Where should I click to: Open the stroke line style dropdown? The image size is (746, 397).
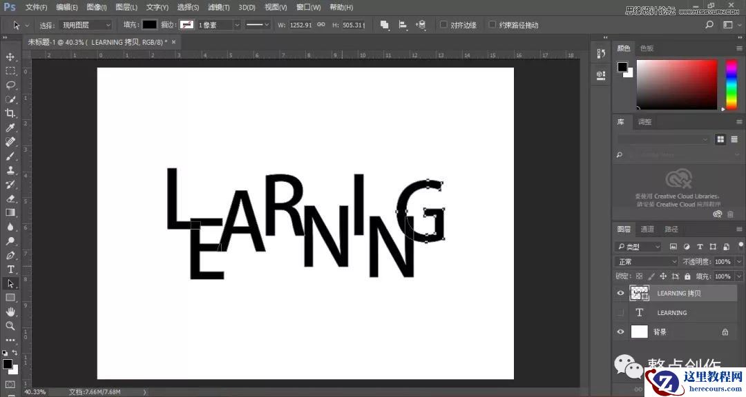click(x=258, y=26)
